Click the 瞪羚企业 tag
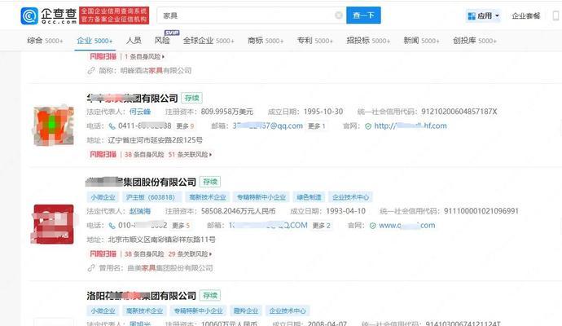The image size is (562, 326). [246, 311]
